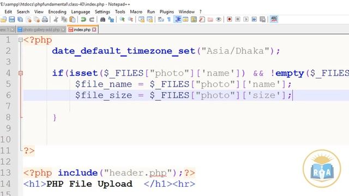Click the Close All toolbar icon

click(x=37, y=20)
